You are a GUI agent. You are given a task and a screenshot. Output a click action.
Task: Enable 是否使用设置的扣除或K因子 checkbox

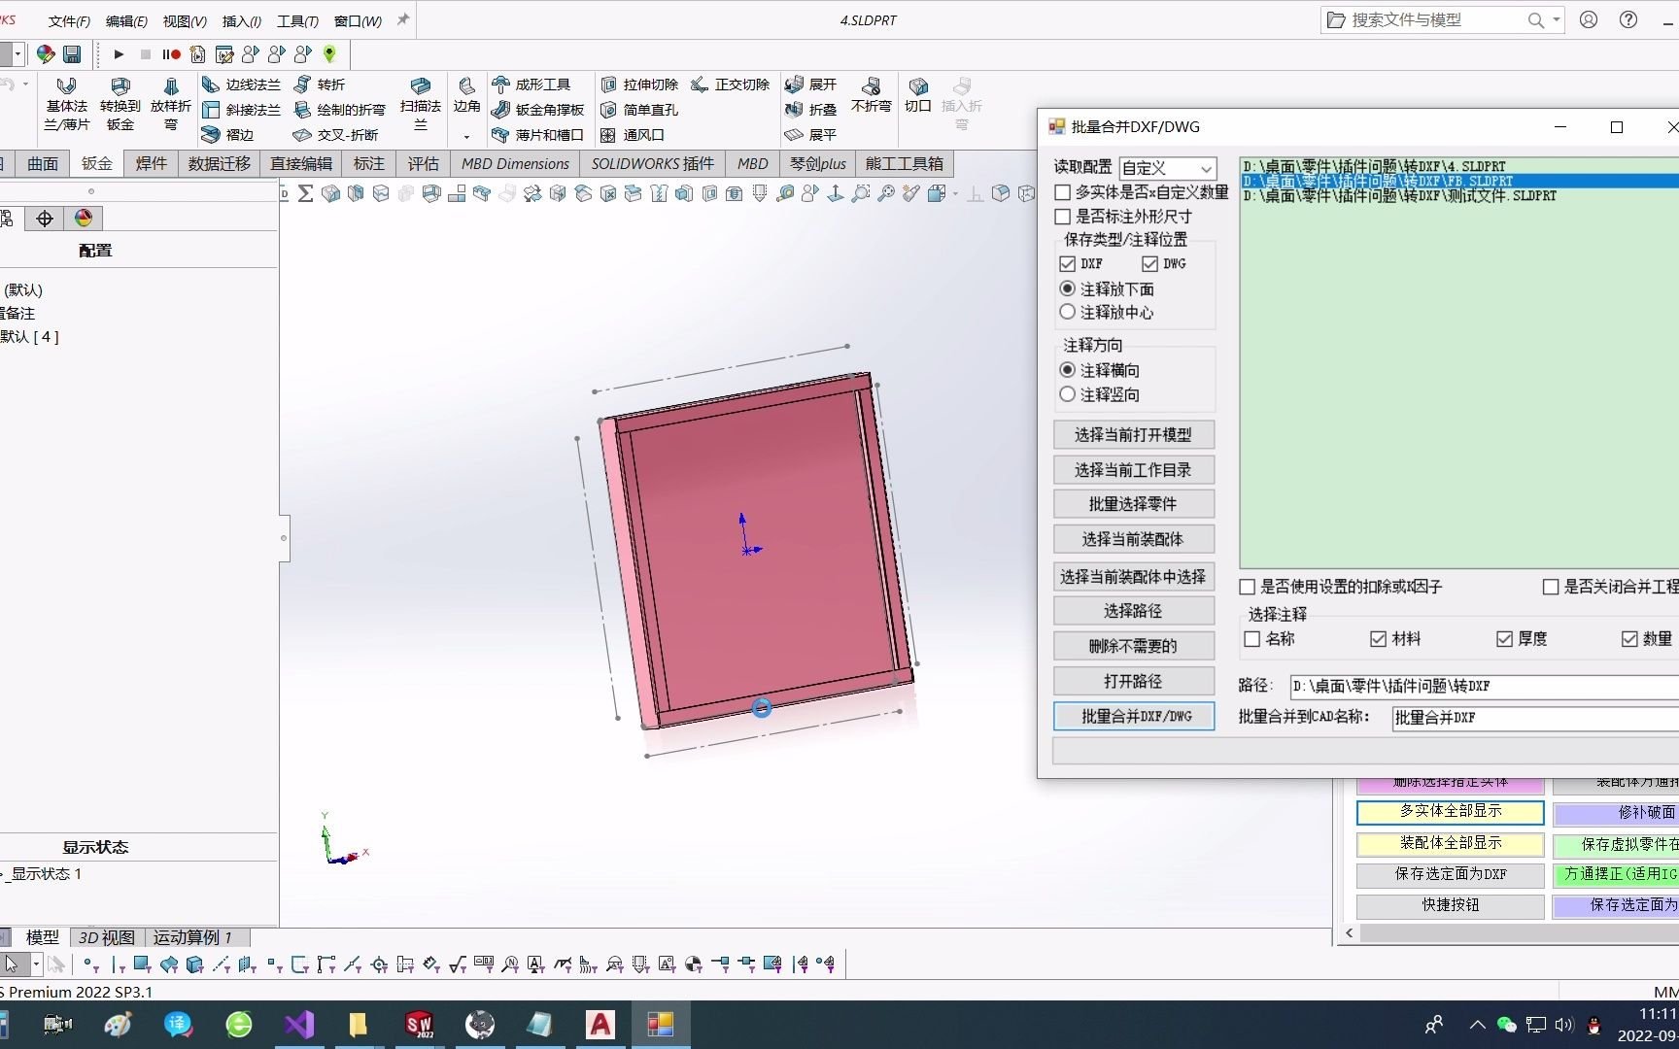click(1248, 587)
